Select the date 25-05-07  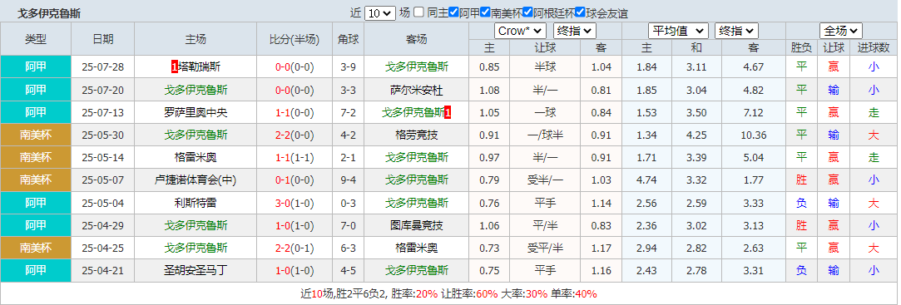(x=103, y=180)
